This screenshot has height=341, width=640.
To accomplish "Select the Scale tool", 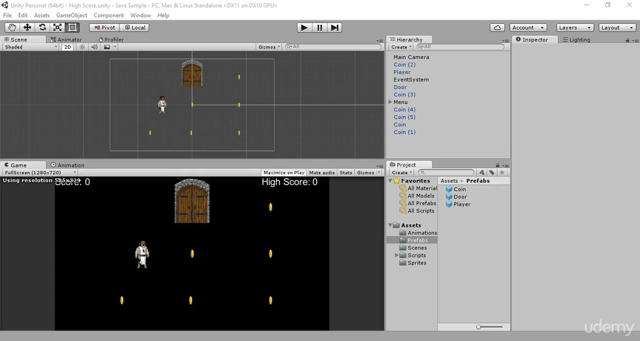I will (x=57, y=27).
